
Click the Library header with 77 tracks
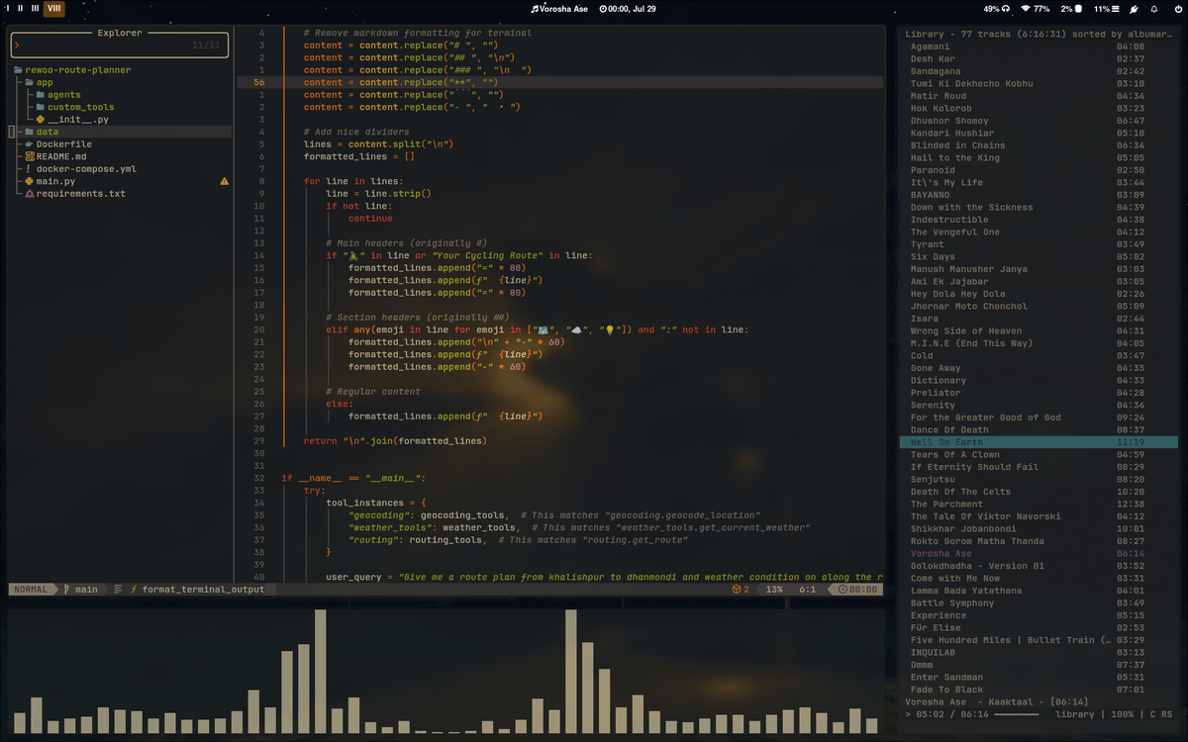pos(1039,34)
